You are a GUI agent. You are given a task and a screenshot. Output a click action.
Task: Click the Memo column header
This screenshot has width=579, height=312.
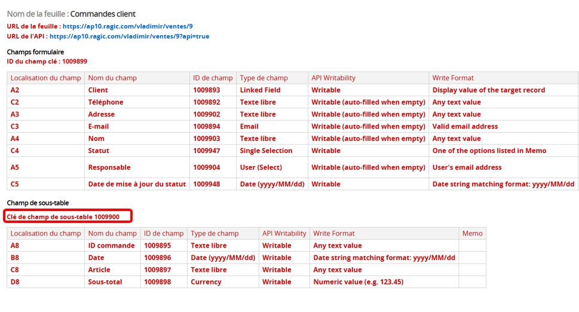(x=472, y=233)
